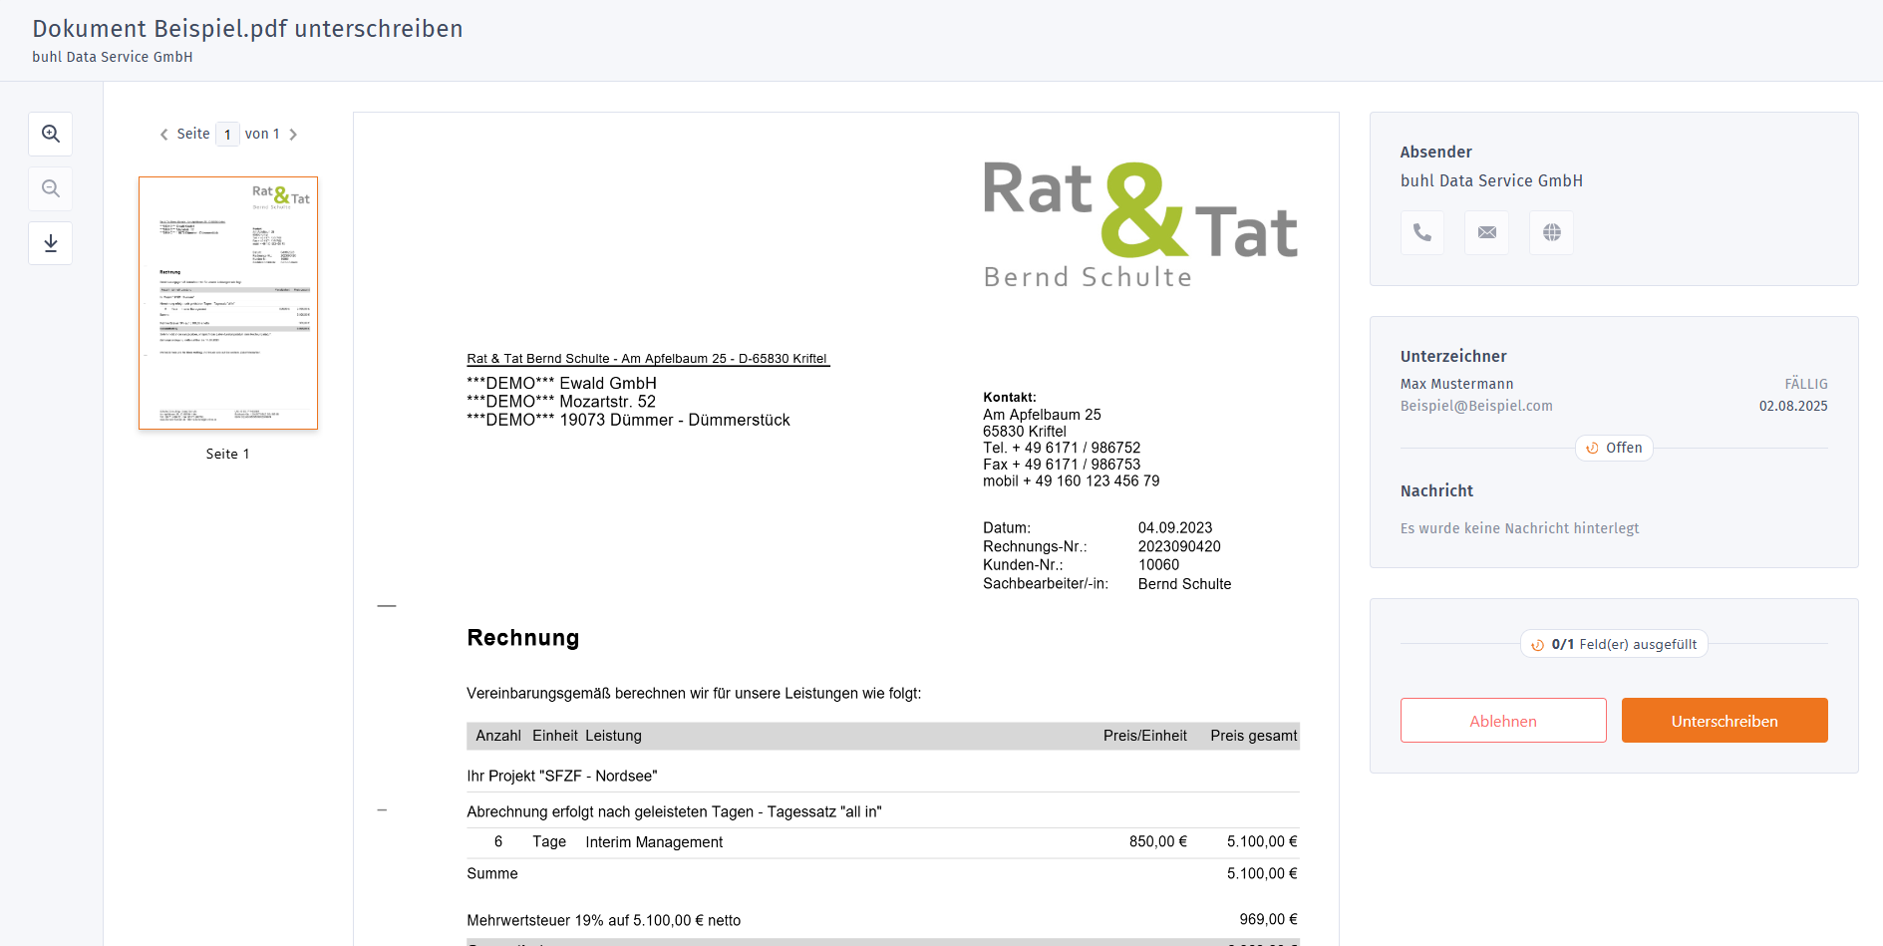Click telephone line Tel. + 49 6171 / 986752

pyautogui.click(x=1062, y=449)
